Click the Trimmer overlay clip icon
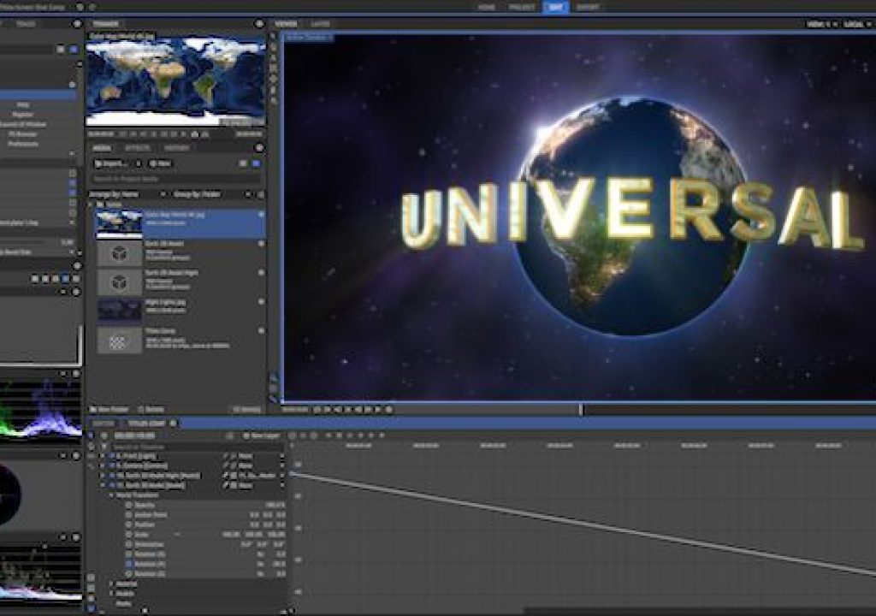 click(205, 134)
